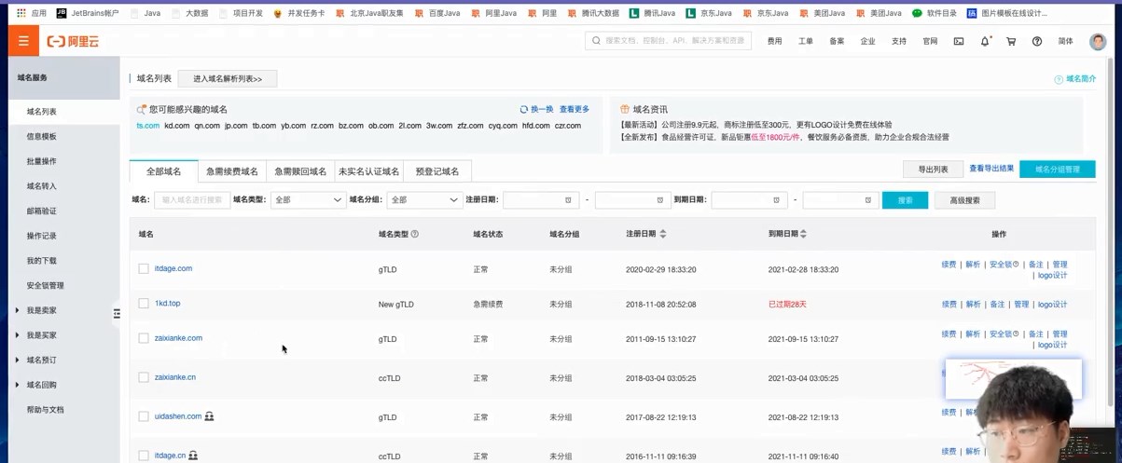Click the 注册日期 end date field
Viewport: 1122px width, 463px height.
(633, 200)
